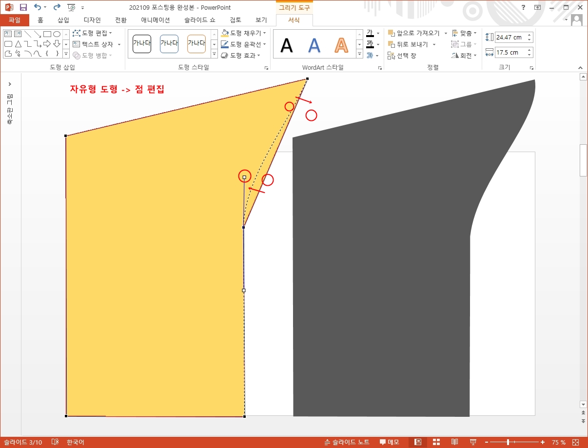The image size is (588, 448).
Task: Select the rounded rectangle shape
Action: [8, 43]
